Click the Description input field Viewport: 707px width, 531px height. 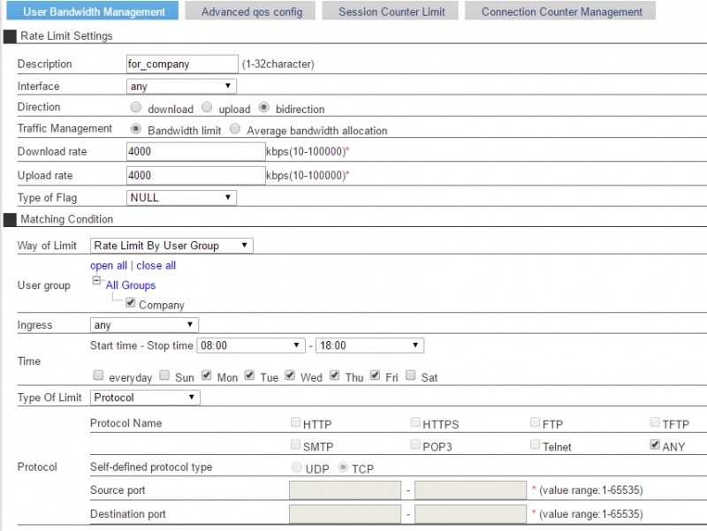182,64
